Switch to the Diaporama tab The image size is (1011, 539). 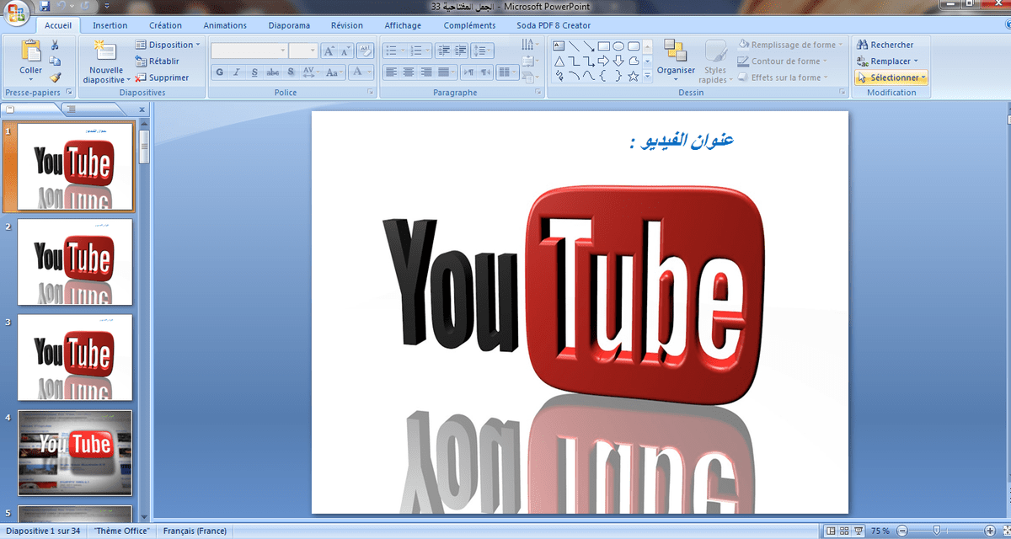coord(289,25)
